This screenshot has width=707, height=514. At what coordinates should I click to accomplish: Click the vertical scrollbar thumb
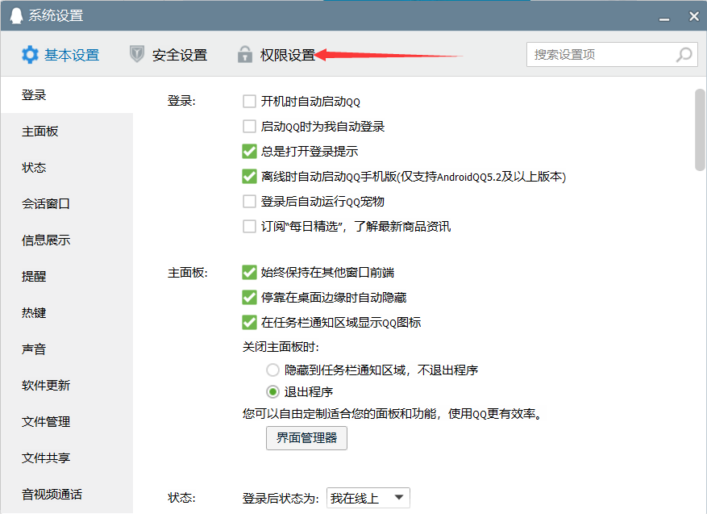[700, 130]
